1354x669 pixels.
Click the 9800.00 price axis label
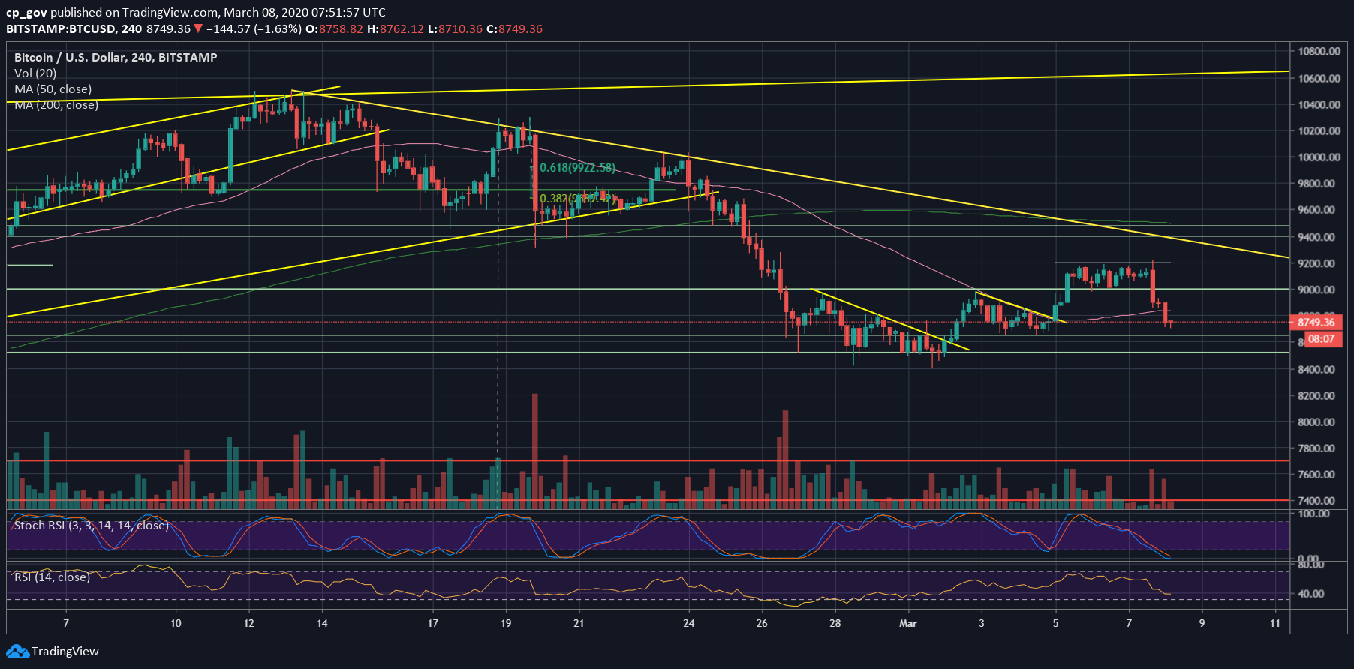click(1316, 184)
